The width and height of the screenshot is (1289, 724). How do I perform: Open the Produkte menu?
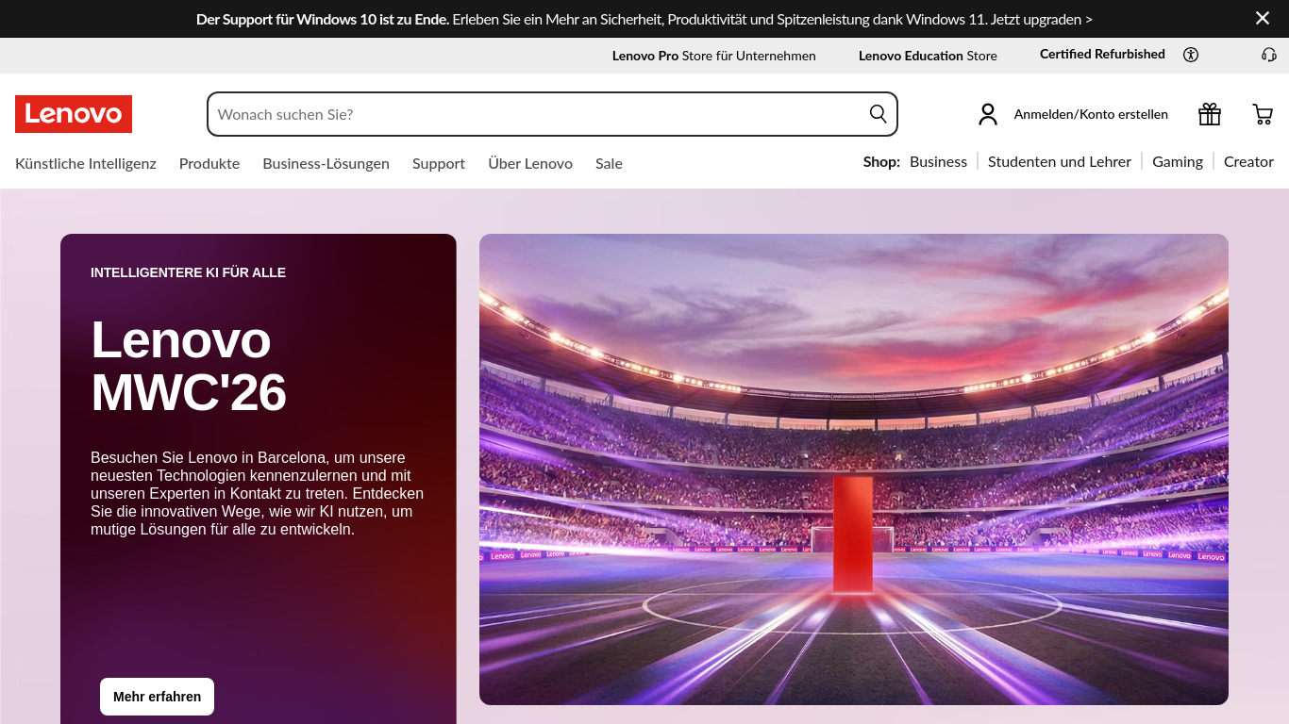coord(209,163)
